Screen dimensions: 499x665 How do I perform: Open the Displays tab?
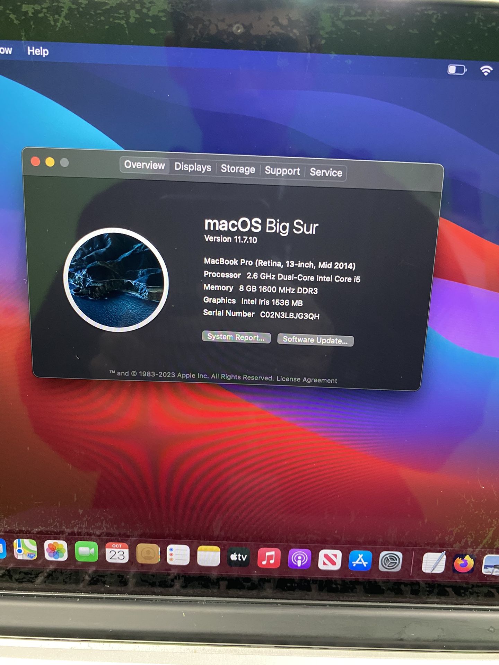(193, 167)
